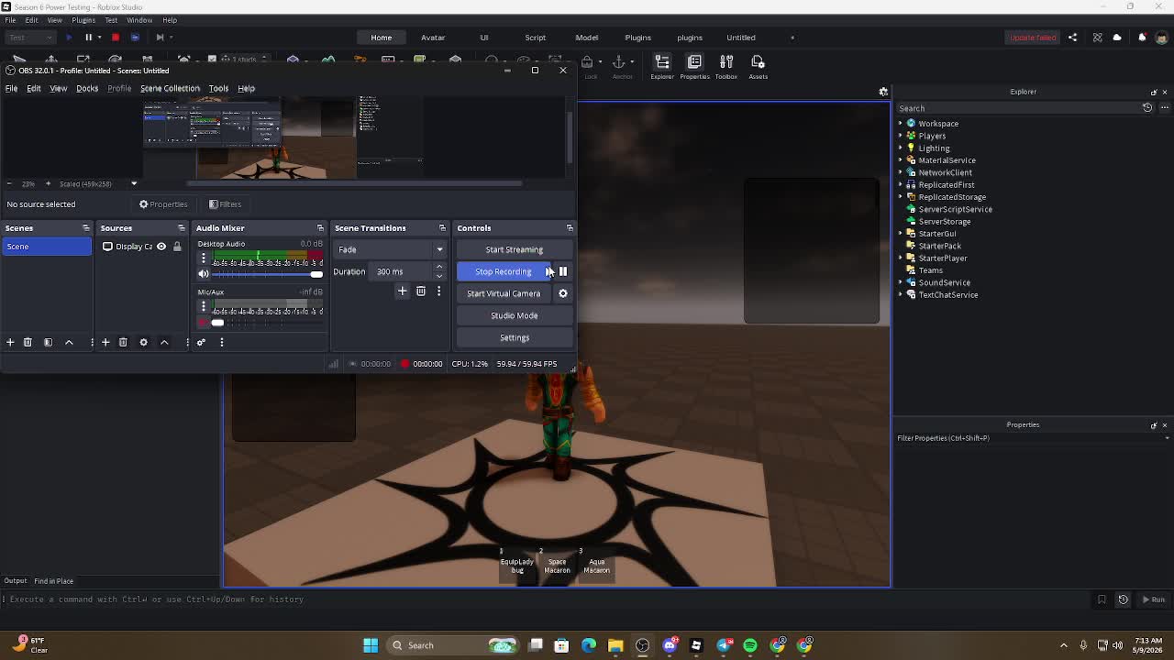Toggle Display Capture source visibility

[x=161, y=247]
